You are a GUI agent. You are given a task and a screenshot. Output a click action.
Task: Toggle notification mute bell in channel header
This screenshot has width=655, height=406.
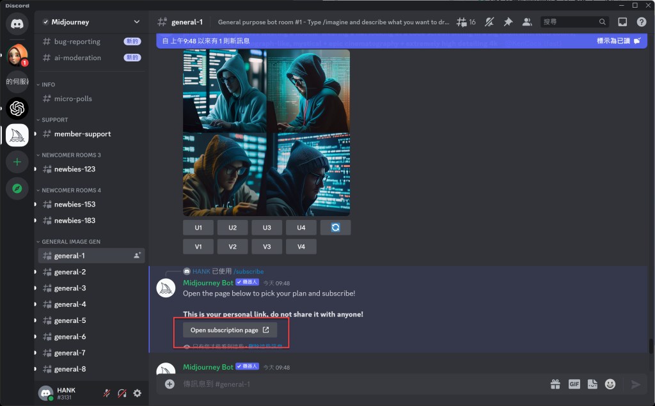point(489,22)
